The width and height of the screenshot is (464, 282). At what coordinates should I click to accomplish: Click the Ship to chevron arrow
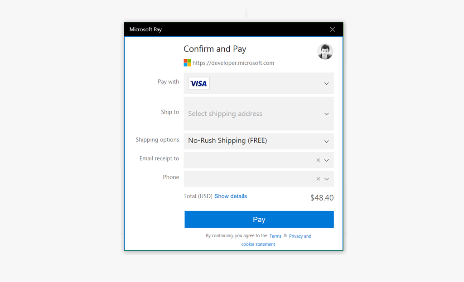326,114
